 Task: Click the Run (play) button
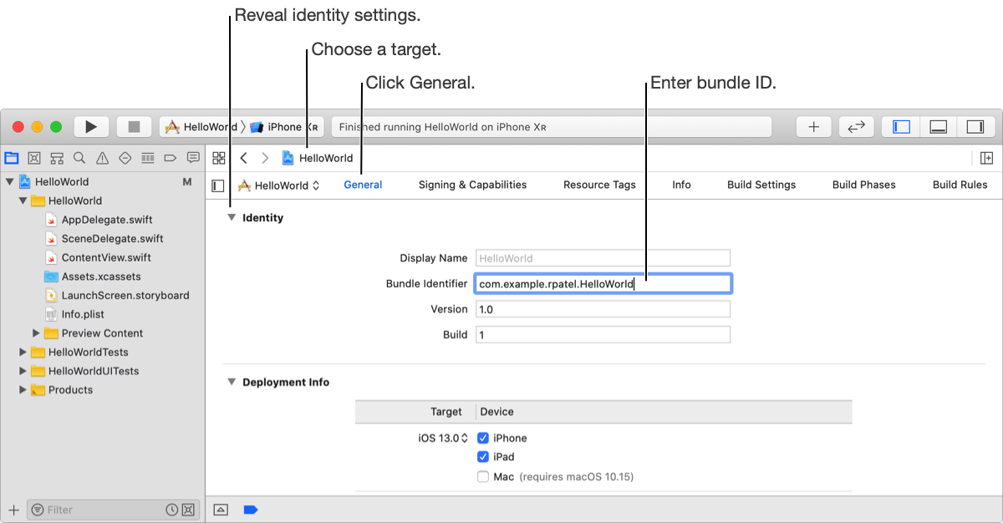91,127
